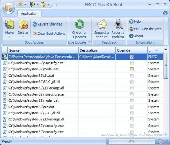Expand the Delete button dropdown arrow

23,37
